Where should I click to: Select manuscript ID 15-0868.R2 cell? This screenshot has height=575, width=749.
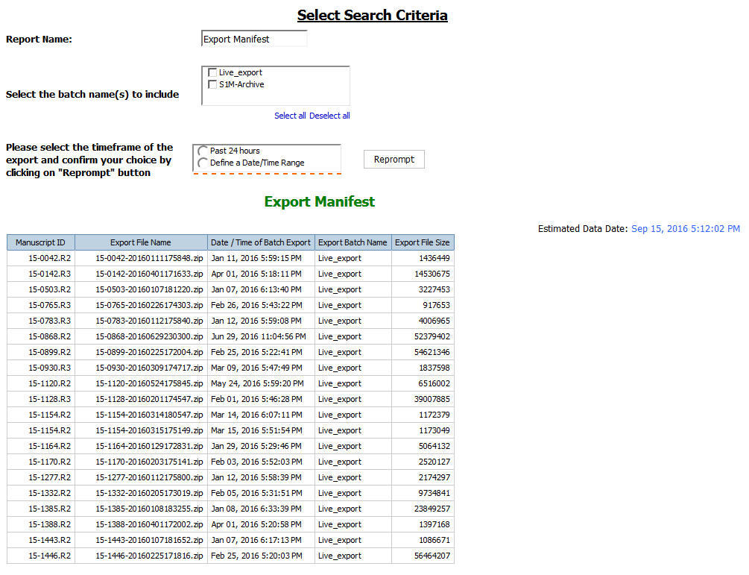[x=41, y=336]
